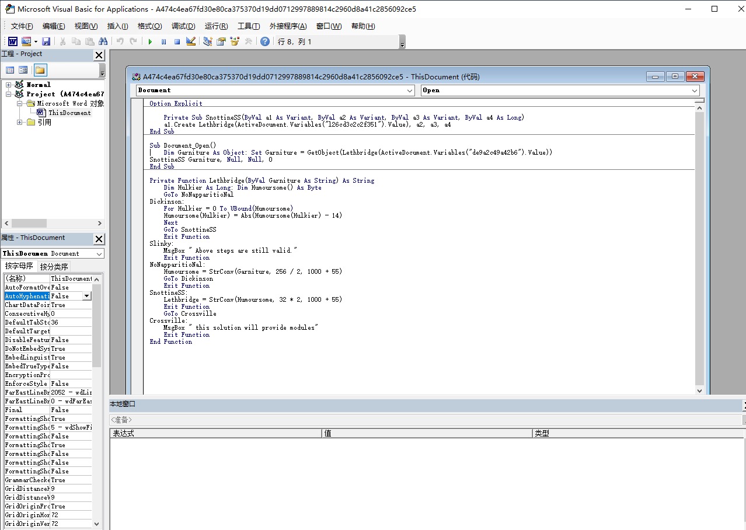Click the Paste clipboard icon
The width and height of the screenshot is (746, 530).
(x=89, y=41)
